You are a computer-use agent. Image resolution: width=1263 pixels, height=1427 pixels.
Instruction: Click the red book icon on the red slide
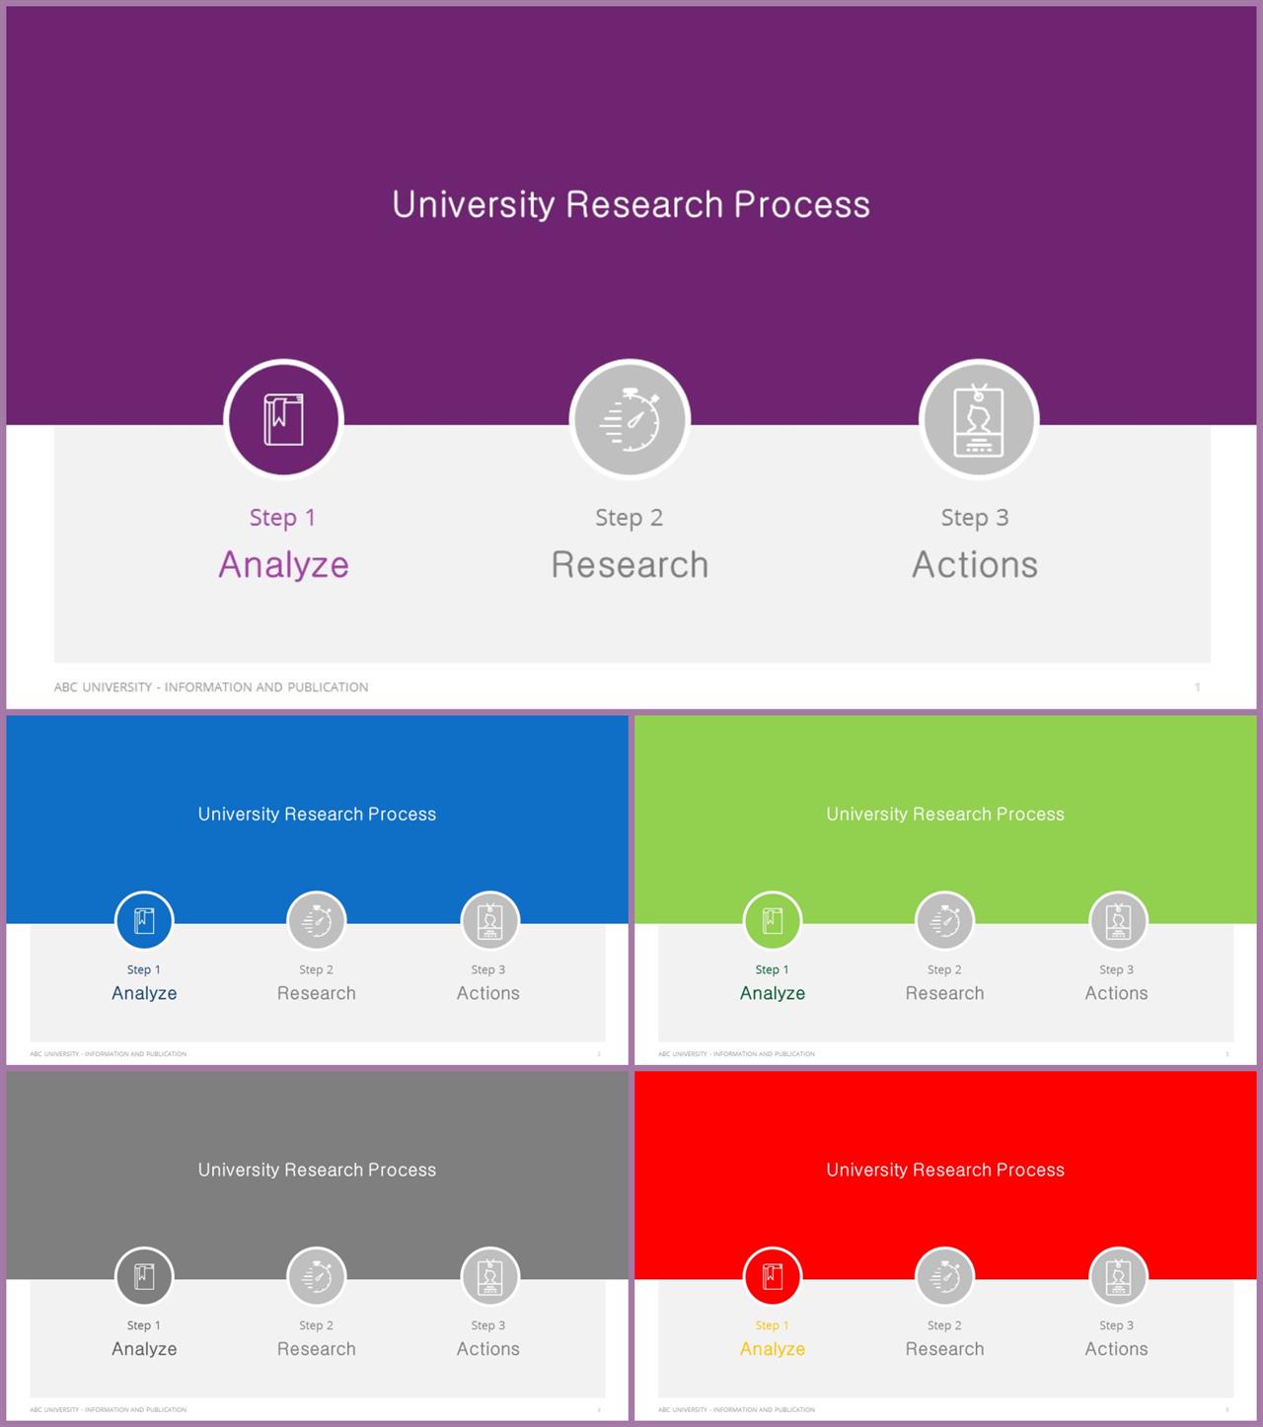[x=773, y=1277]
